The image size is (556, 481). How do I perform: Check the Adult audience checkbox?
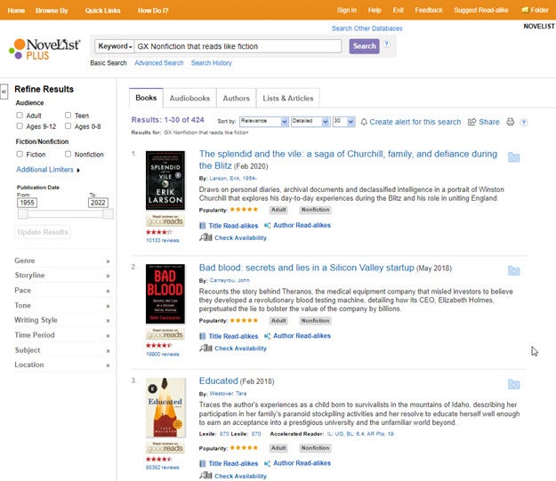coord(20,116)
